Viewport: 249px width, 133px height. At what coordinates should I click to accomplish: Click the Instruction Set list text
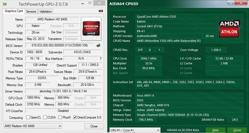click(186, 84)
